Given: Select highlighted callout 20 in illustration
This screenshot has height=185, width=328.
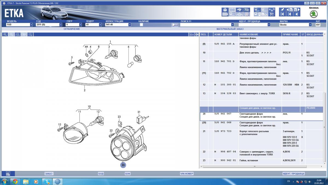Looking at the screenshot, I should tap(123, 165).
